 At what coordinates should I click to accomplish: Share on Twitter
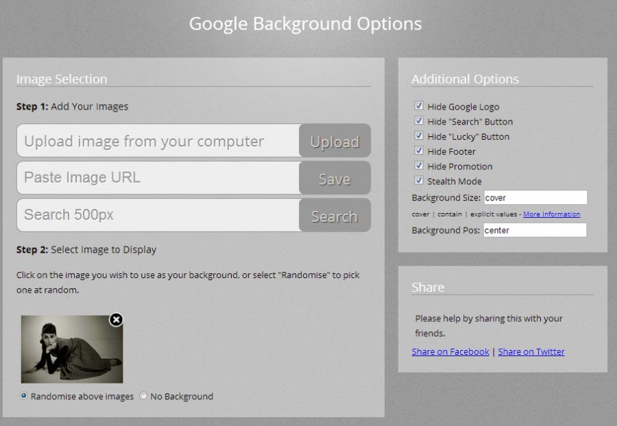531,351
